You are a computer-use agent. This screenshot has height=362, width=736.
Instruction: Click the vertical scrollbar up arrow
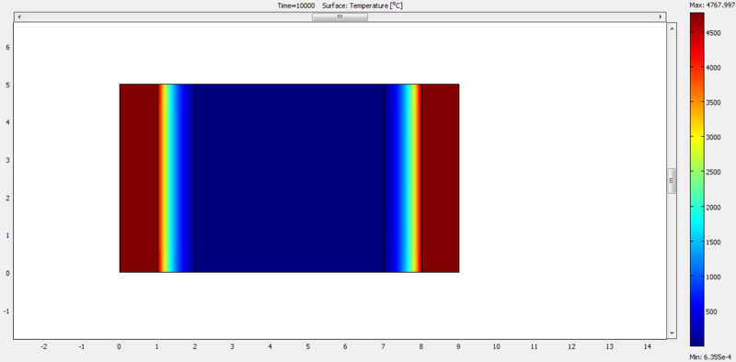672,28
